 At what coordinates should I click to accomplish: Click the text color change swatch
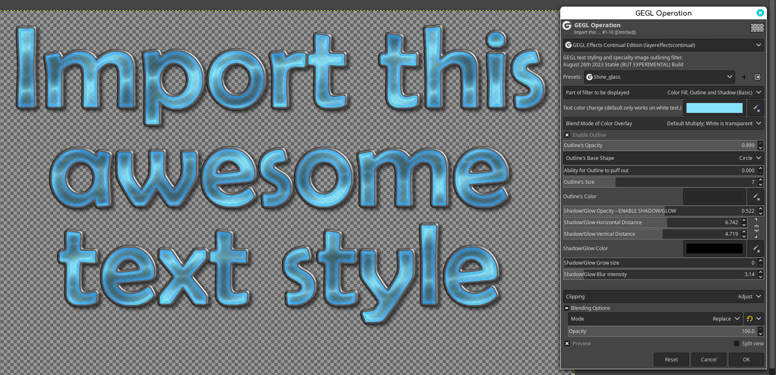[715, 108]
